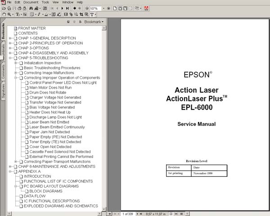The height and width of the screenshot is (216, 270).
Task: Click the Go to Previous View arrow
Action: pos(75,8)
